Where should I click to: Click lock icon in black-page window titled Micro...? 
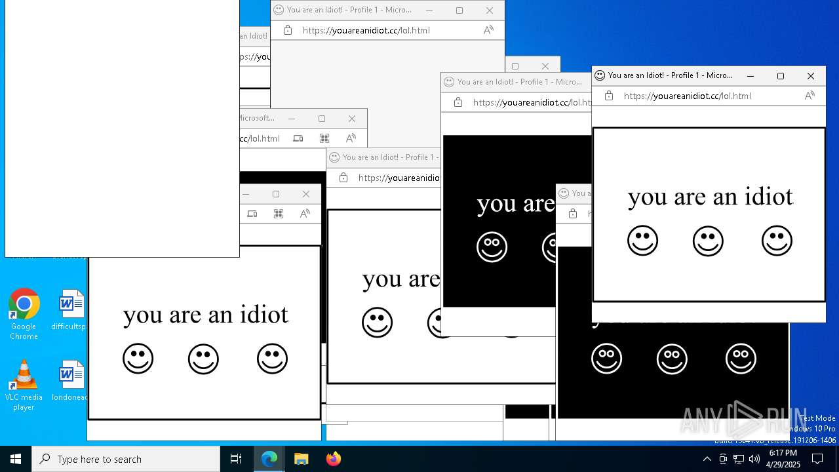458,102
